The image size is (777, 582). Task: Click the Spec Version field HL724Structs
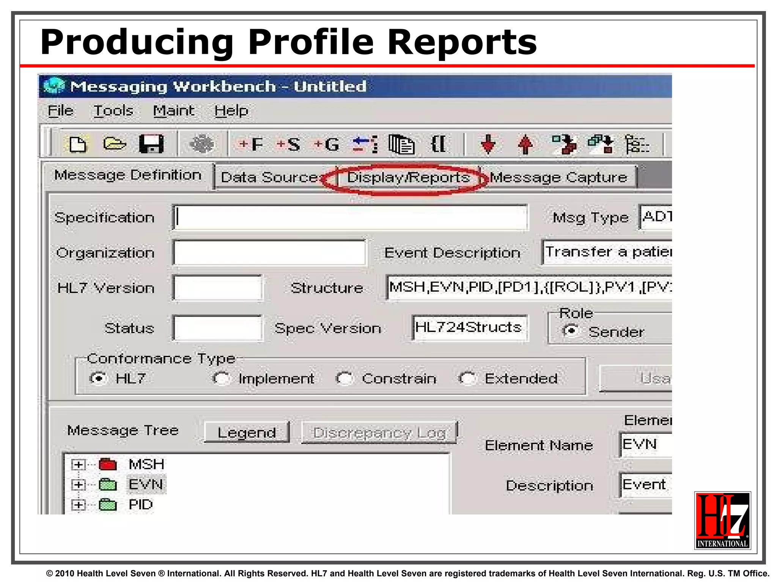pos(470,328)
